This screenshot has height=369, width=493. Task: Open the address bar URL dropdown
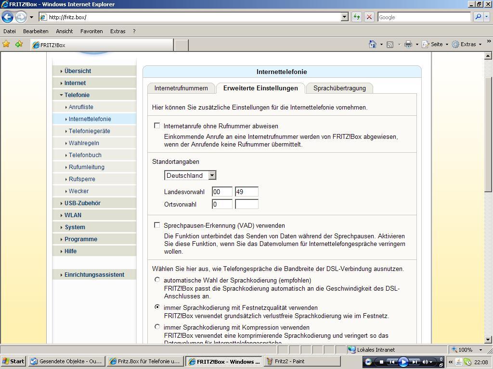(x=344, y=17)
